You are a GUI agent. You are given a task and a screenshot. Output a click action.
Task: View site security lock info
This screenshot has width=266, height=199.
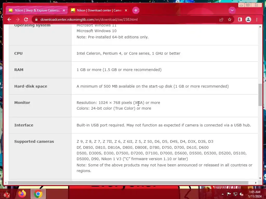point(36,19)
